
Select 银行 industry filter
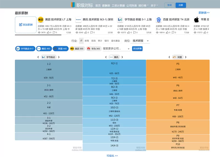[107, 41]
